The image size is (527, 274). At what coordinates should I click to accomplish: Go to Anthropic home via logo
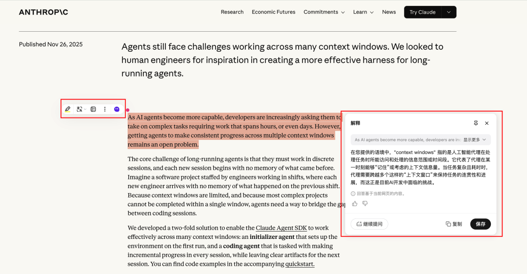pos(43,12)
